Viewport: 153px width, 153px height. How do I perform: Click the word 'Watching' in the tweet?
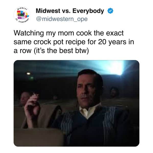pyautogui.click(x=29, y=33)
